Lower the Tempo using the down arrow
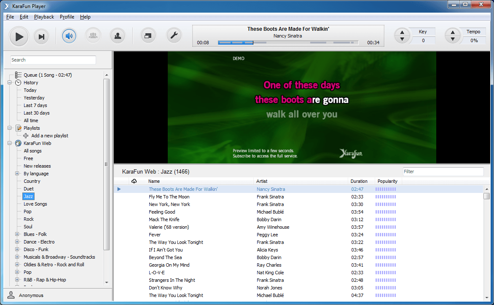Viewport: 494px width, 305px height. coord(453,39)
